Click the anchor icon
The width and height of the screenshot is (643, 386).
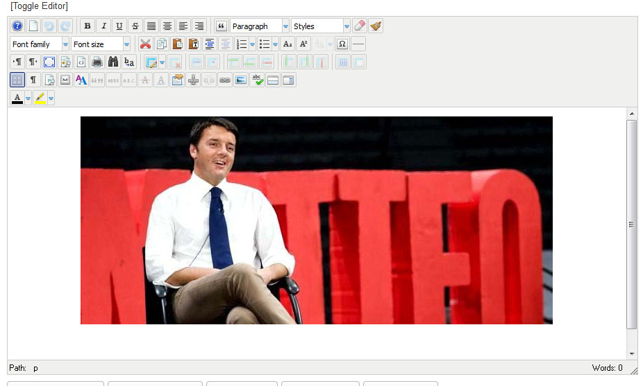pyautogui.click(x=193, y=80)
